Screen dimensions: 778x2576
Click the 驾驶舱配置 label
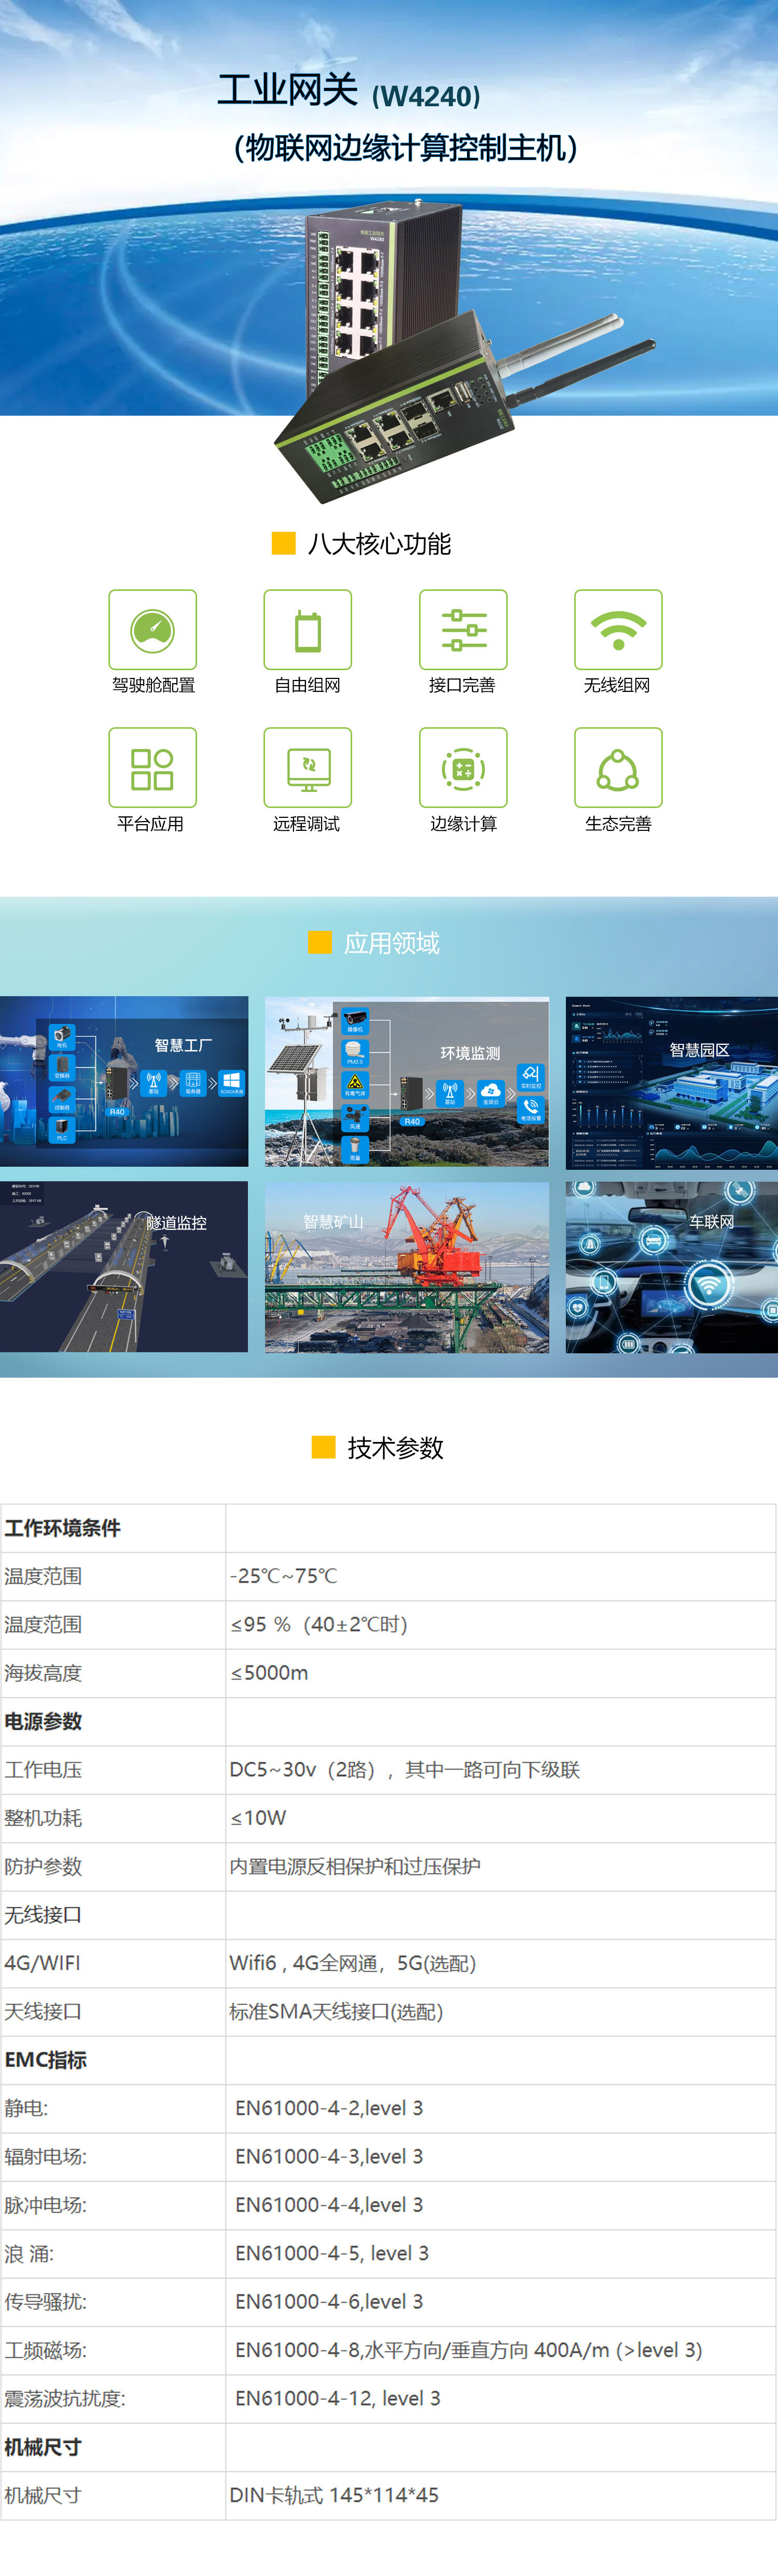[x=153, y=685]
